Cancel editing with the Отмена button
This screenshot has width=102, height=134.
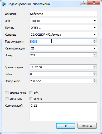point(87,126)
